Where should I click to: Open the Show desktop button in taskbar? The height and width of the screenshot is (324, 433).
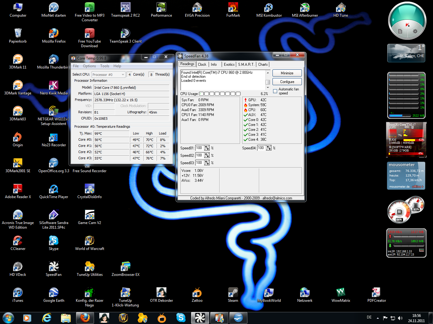[x=431, y=318]
